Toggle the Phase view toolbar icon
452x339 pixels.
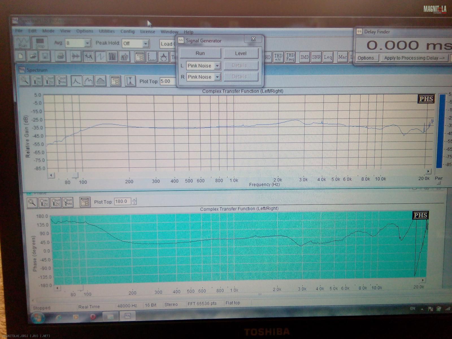tap(100, 57)
